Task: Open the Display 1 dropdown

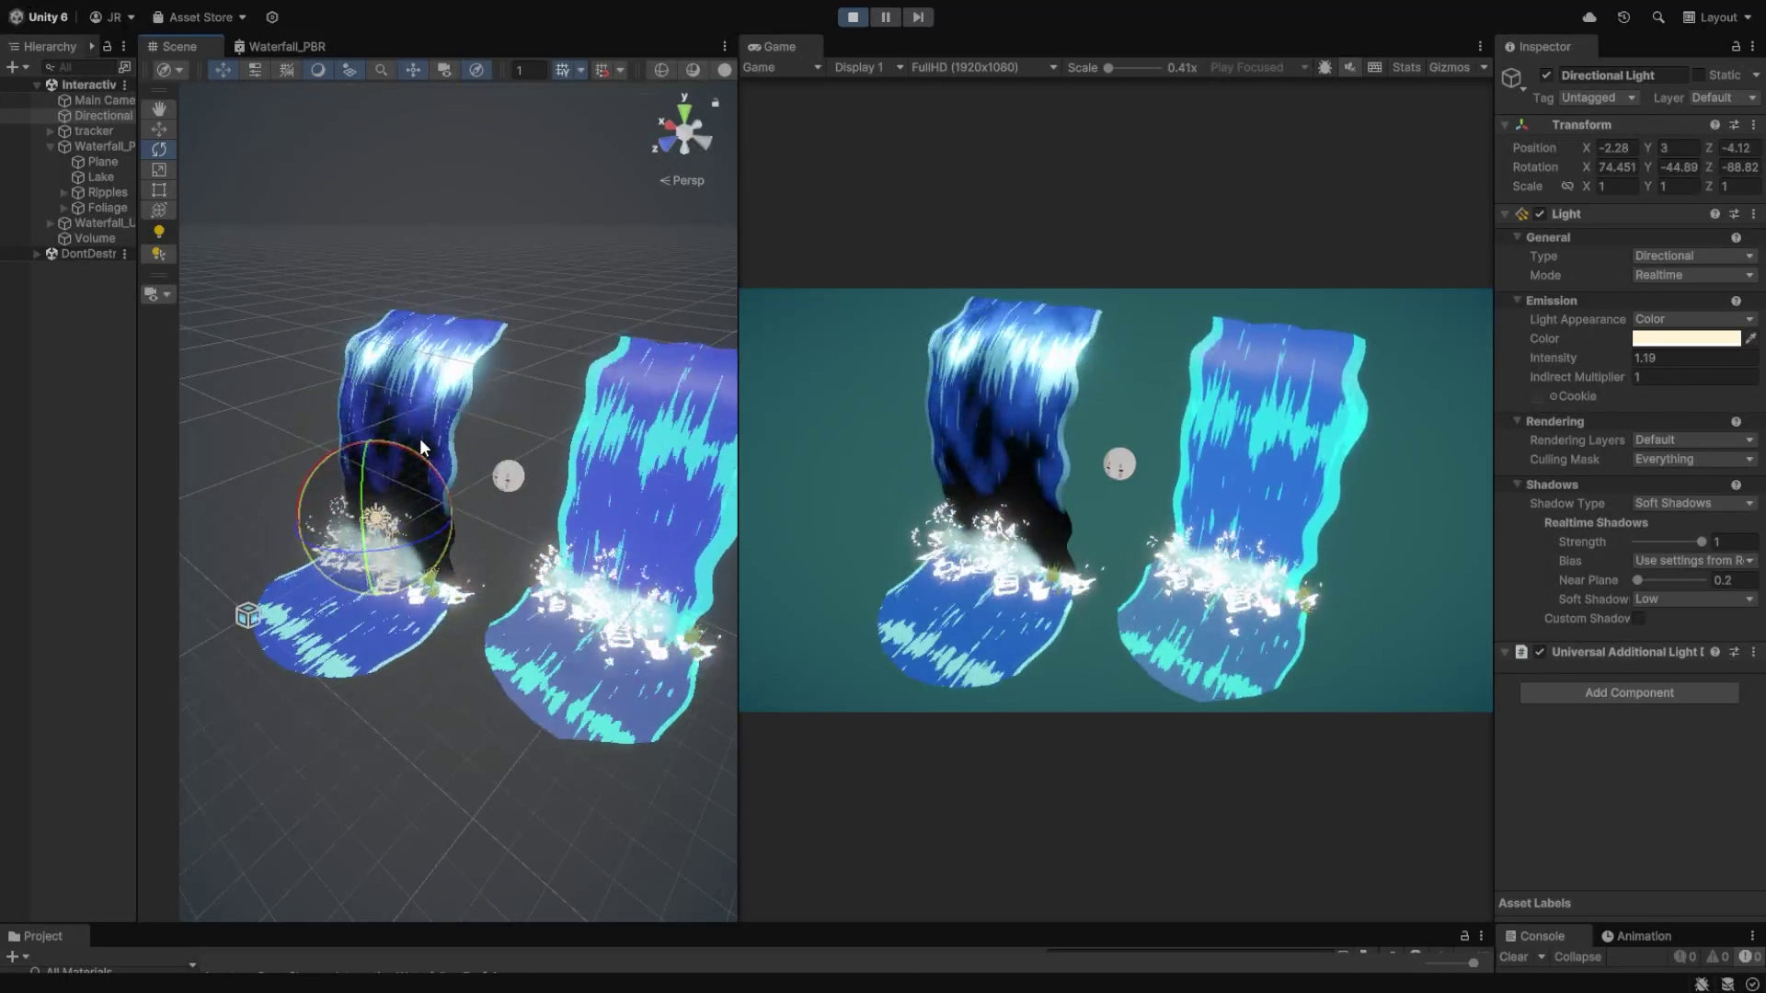Action: pos(867,67)
